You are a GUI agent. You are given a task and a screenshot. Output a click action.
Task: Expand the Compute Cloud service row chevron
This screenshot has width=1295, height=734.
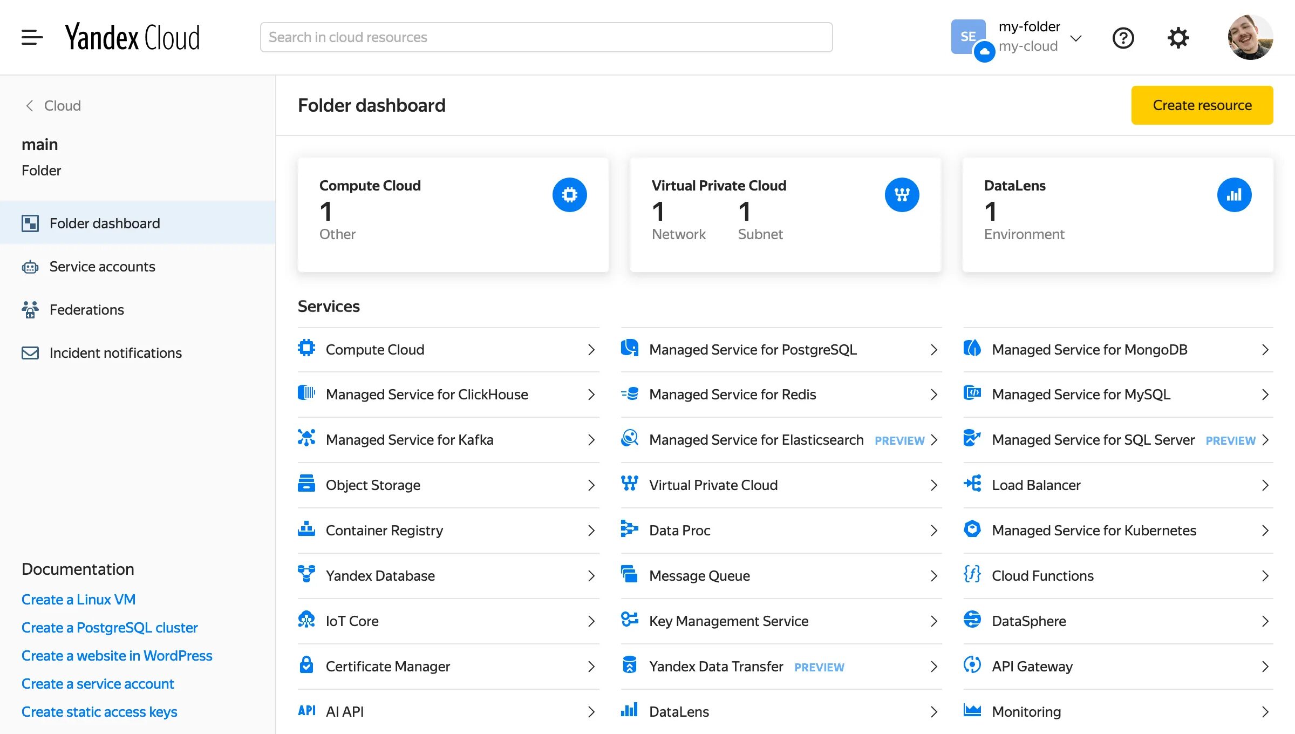(x=591, y=350)
